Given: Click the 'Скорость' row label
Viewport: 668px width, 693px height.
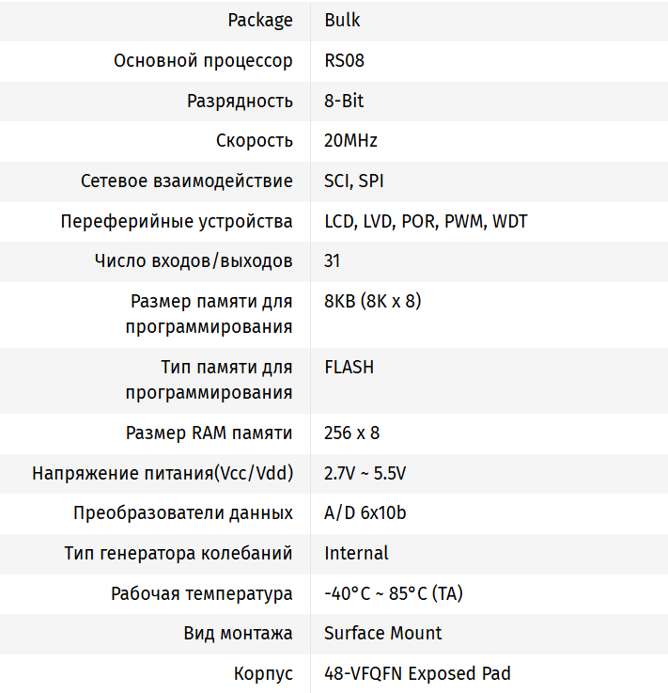Looking at the screenshot, I should [x=254, y=141].
